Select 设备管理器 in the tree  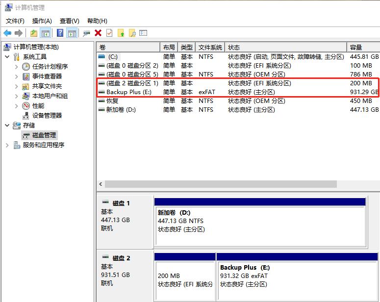(47, 116)
